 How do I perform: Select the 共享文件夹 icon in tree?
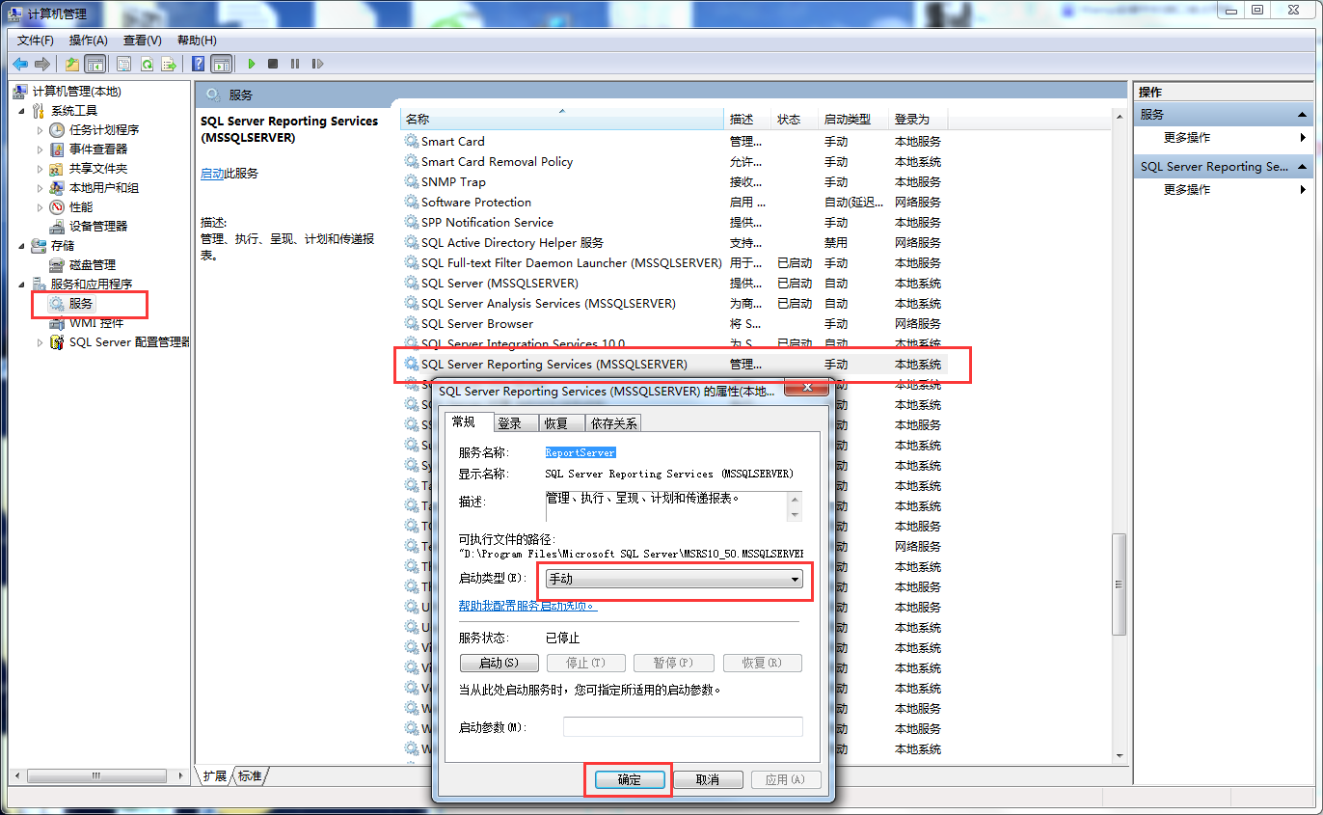click(x=58, y=168)
